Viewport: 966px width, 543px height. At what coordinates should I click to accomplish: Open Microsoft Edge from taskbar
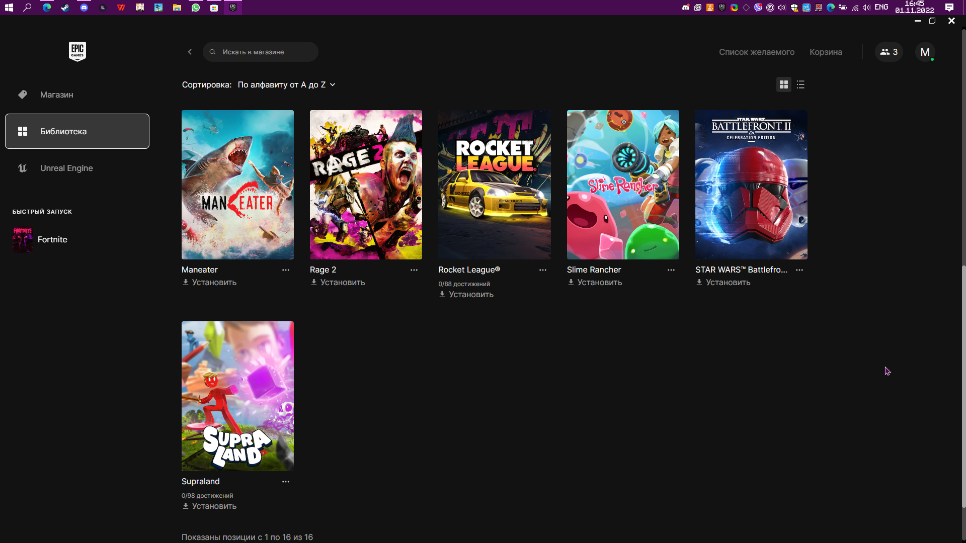tap(47, 8)
